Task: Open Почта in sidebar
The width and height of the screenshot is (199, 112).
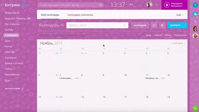Action: 8,46
